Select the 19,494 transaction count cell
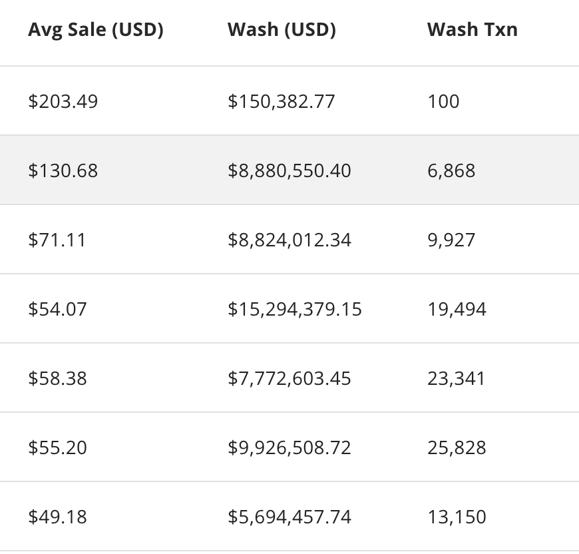Screen dimensions: 579x554 457,310
